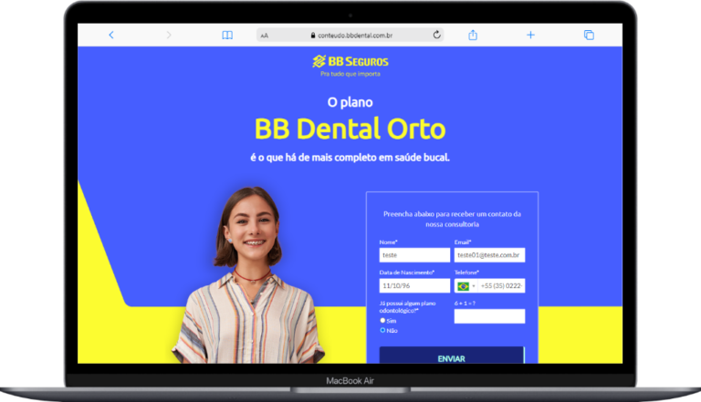701x402 pixels.
Task: Select the Sim radio option
Action: 382,320
